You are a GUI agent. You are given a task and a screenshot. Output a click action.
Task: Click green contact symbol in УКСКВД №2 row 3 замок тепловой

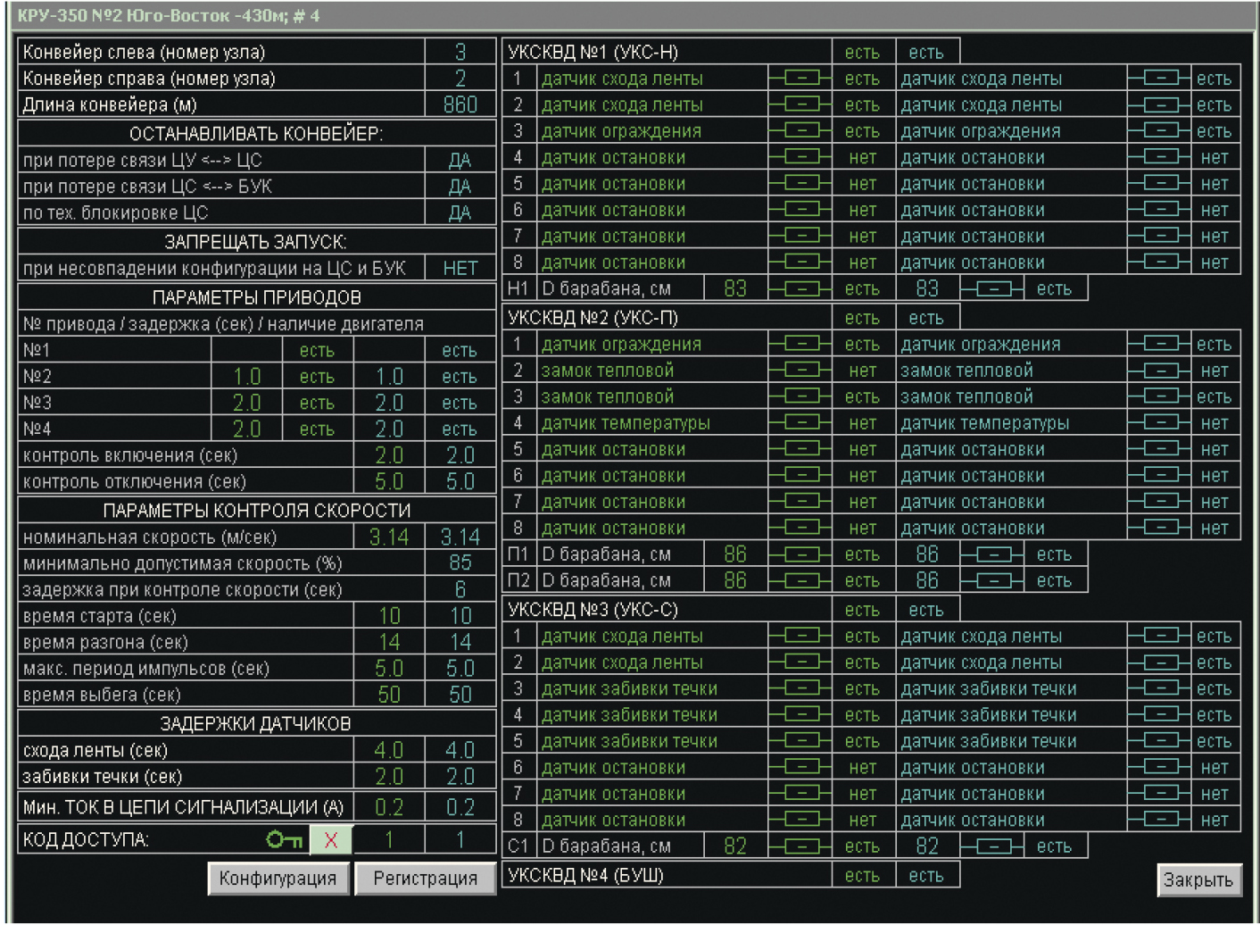(800, 396)
